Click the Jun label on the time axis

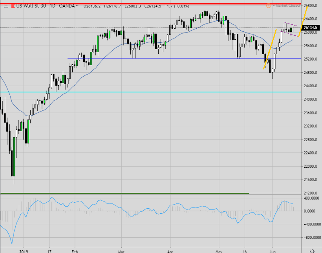273,251
